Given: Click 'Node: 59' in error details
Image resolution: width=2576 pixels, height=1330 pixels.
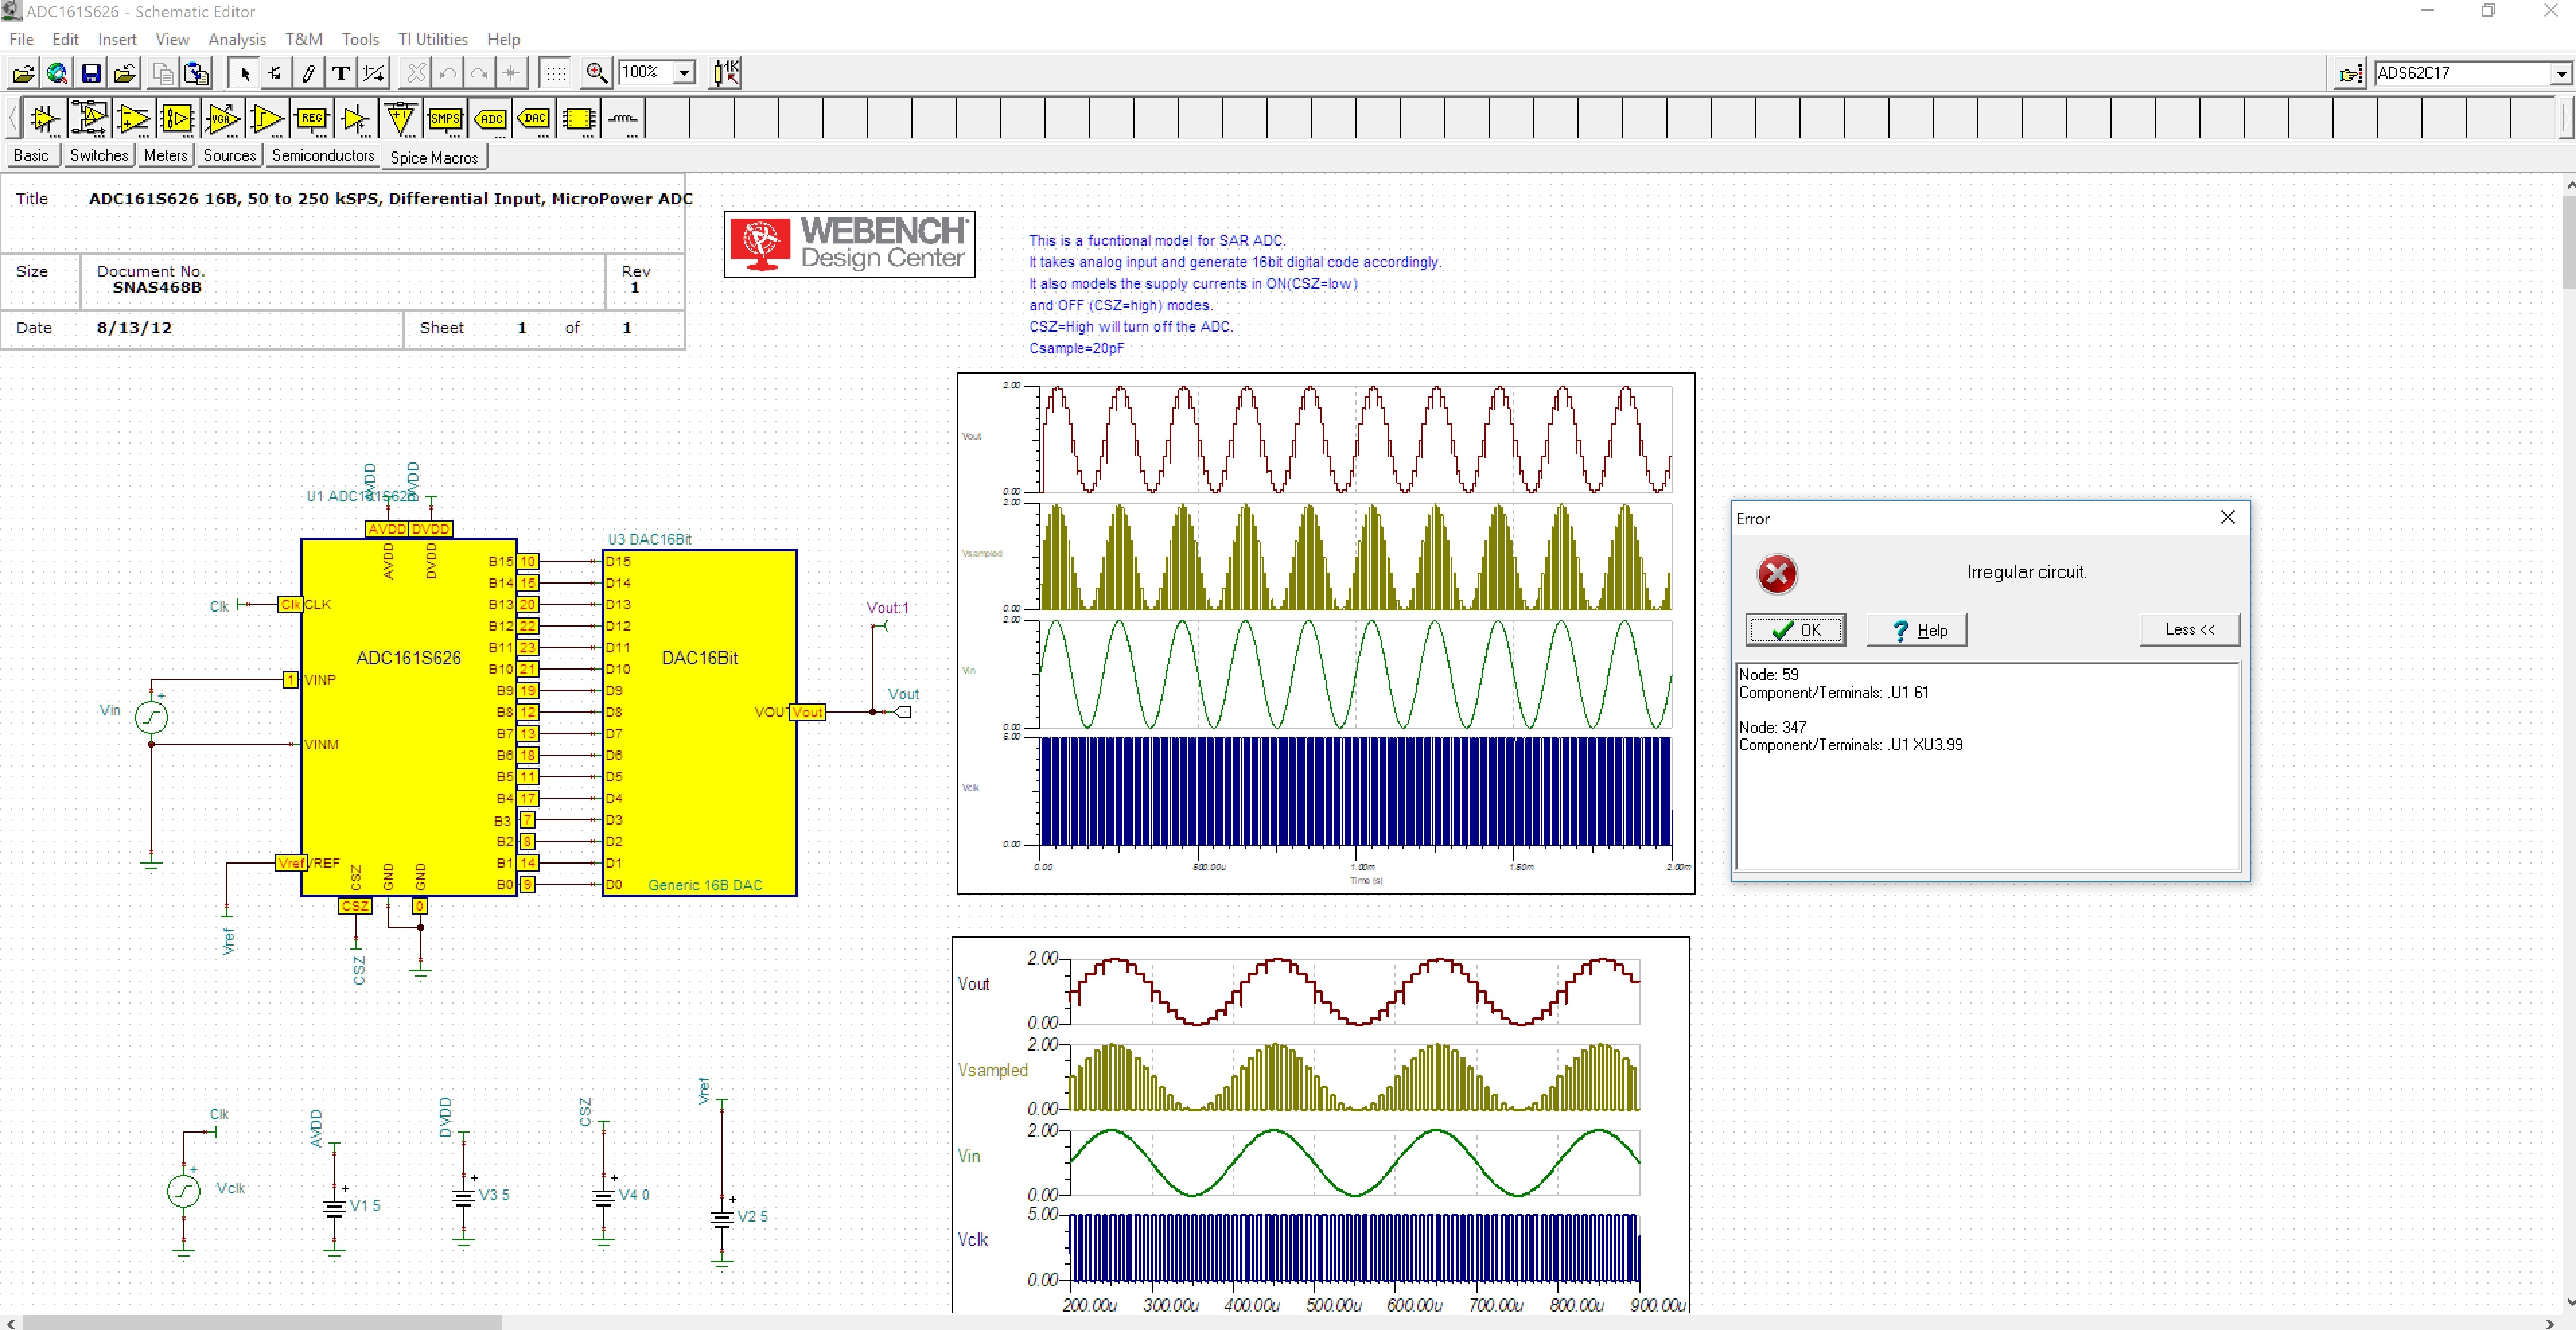Looking at the screenshot, I should click(x=1768, y=675).
